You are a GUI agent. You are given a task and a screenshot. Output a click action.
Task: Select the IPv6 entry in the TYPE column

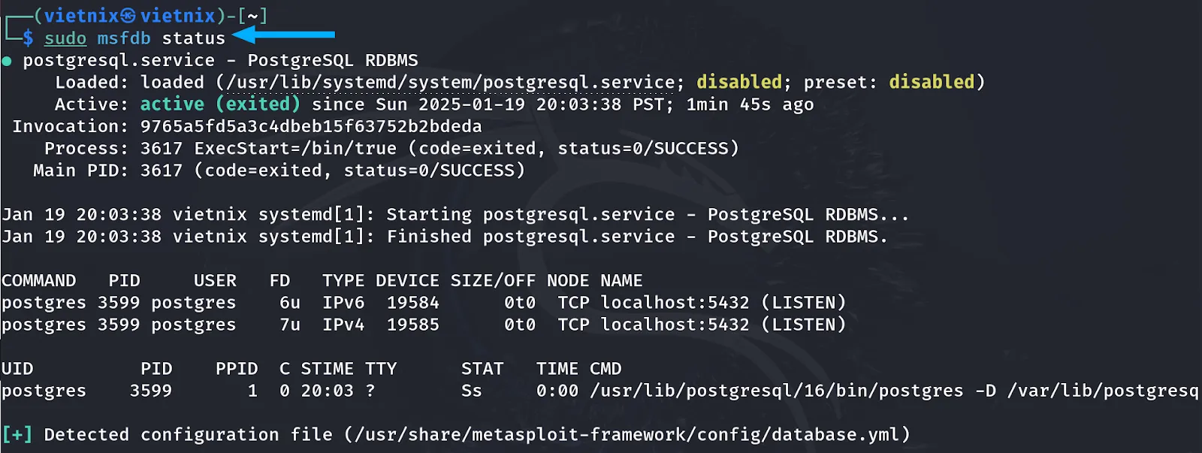343,303
